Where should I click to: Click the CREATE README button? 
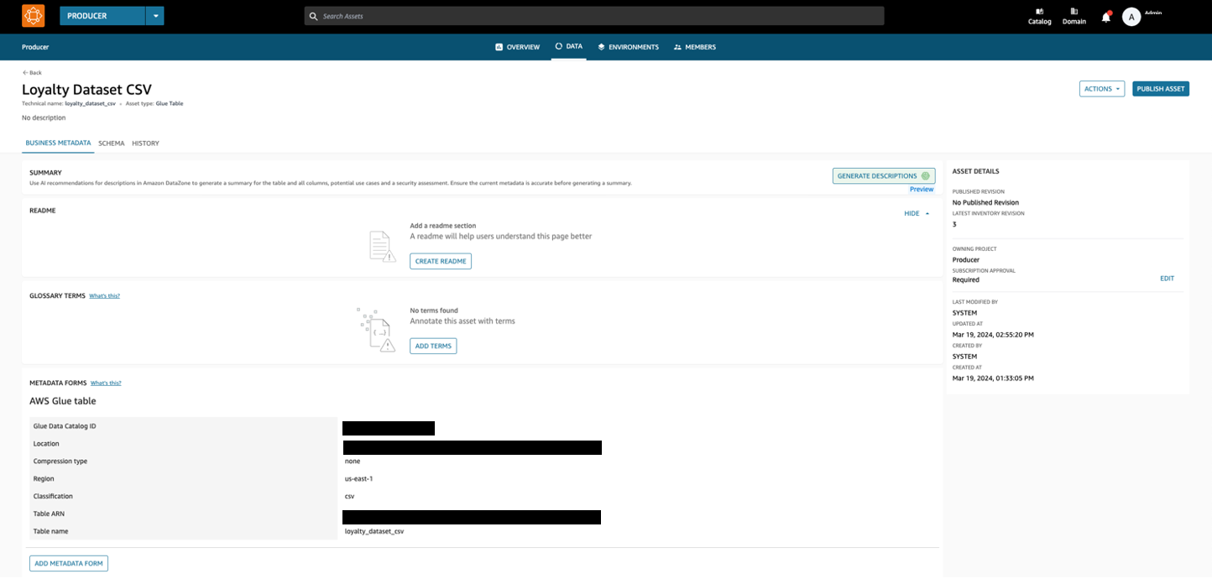(441, 262)
